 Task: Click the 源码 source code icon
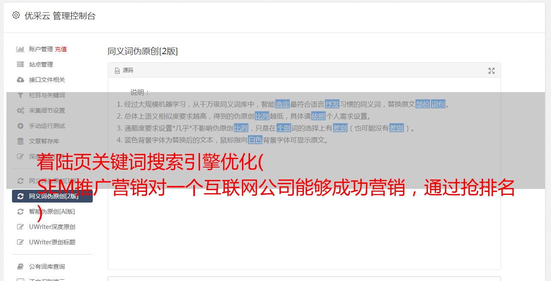pyautogui.click(x=117, y=71)
